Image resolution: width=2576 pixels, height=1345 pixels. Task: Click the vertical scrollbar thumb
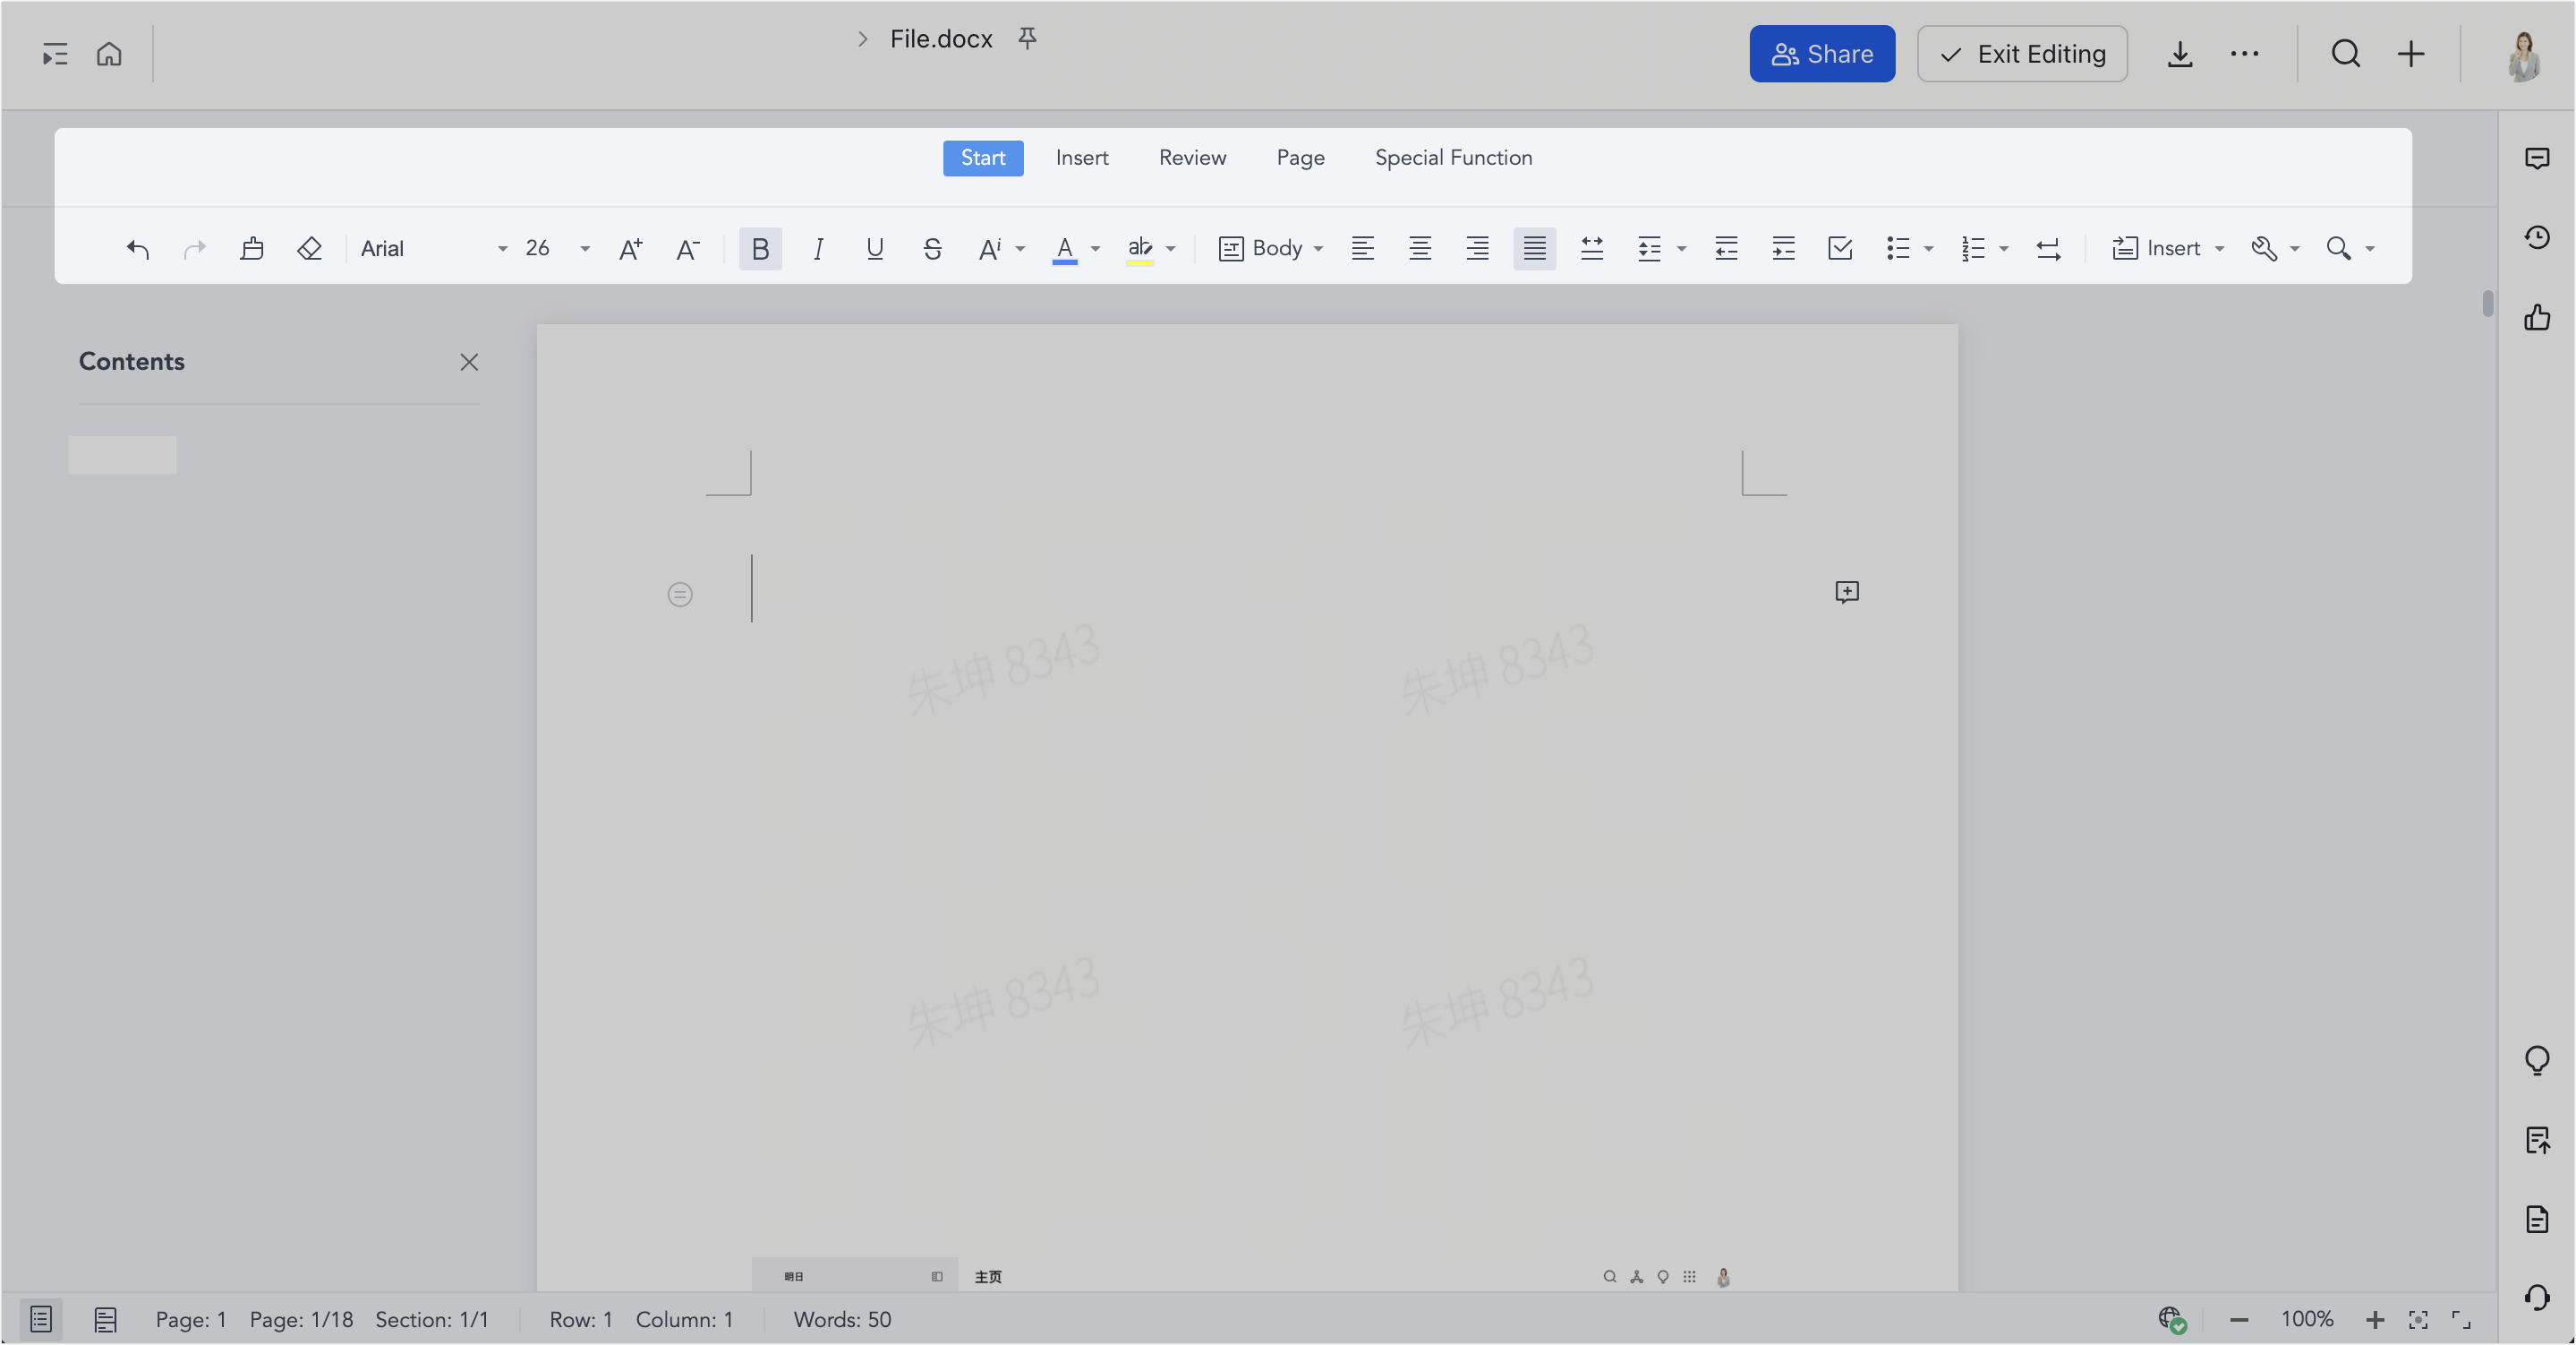pyautogui.click(x=2488, y=304)
